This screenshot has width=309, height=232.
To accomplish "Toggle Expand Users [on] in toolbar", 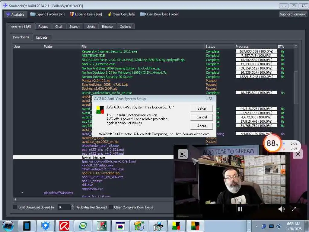I will click(x=86, y=14).
